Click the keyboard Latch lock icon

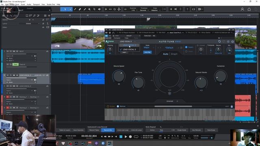[x=232, y=106]
